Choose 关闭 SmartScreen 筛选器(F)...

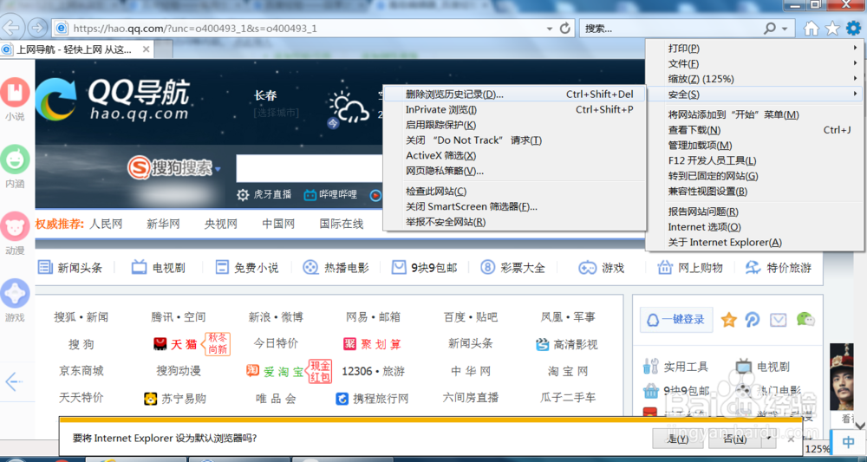click(x=515, y=206)
